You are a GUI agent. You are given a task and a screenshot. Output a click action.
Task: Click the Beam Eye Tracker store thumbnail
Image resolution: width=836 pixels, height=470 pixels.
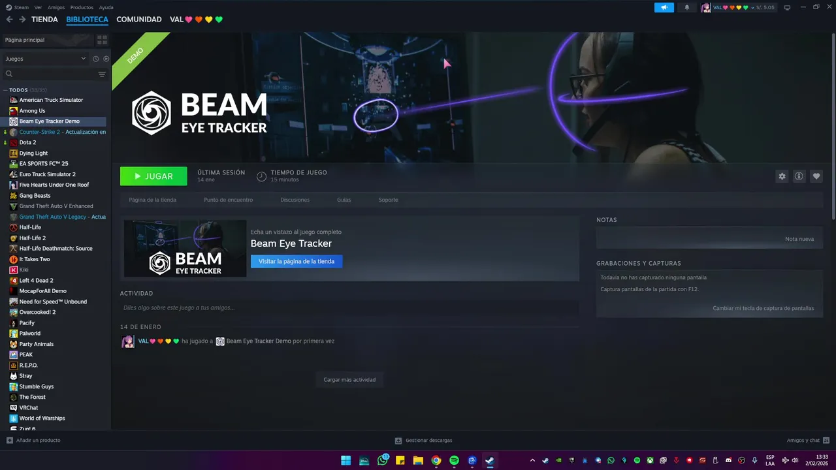[185, 248]
